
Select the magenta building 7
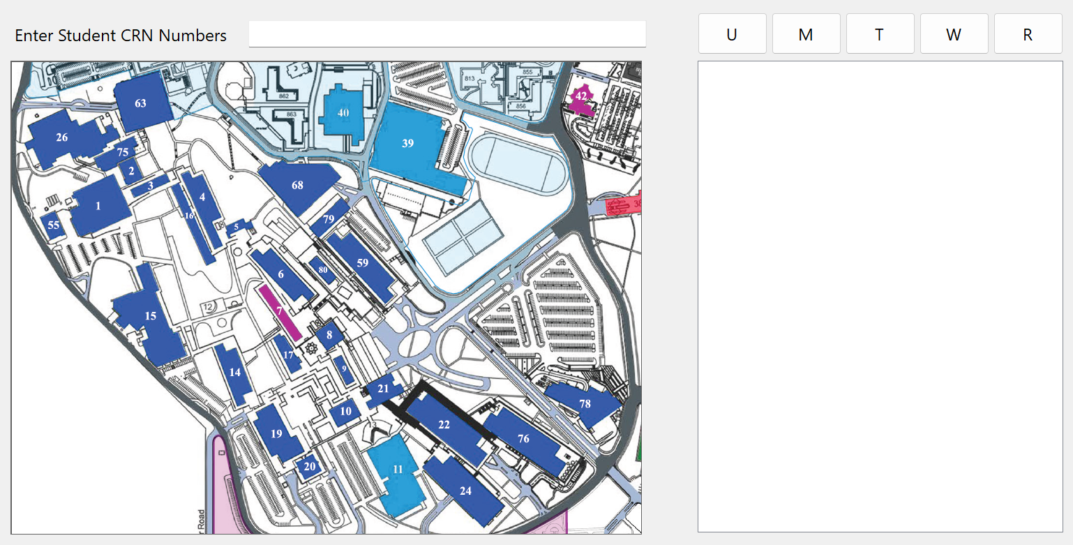[x=279, y=311]
